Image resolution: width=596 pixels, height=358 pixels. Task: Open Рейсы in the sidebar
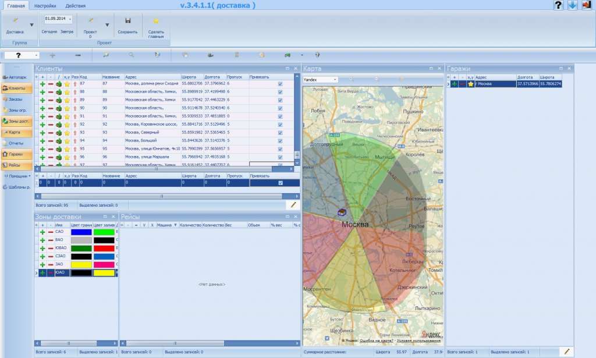[17, 165]
